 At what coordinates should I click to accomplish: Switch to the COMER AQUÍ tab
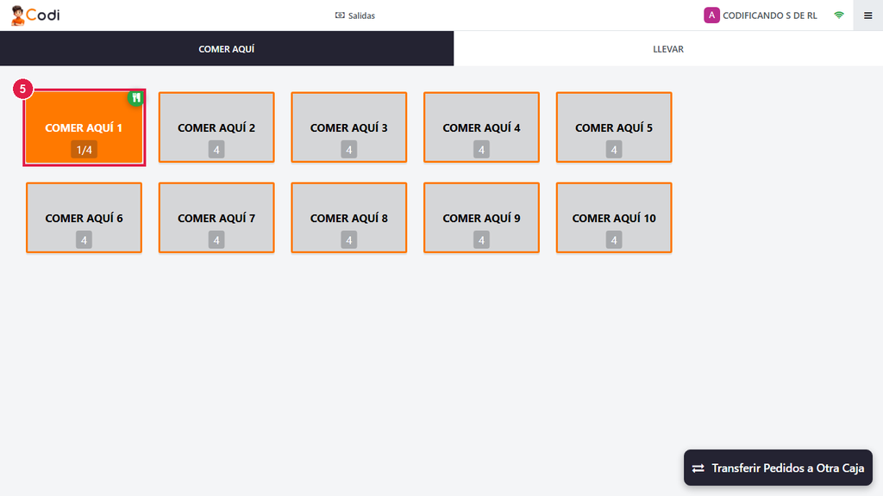tap(227, 49)
